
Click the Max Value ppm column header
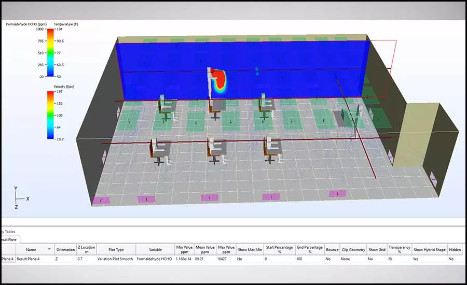point(226,250)
